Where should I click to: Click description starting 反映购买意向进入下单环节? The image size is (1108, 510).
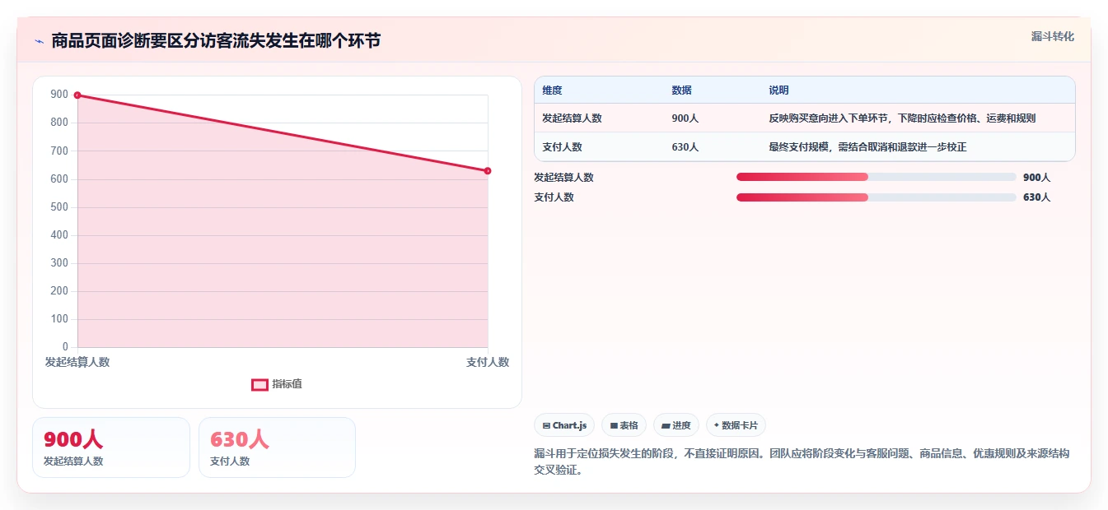pos(902,118)
